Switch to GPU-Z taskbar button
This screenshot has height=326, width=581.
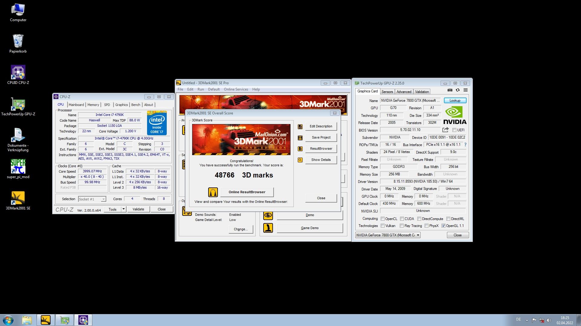pos(64,320)
